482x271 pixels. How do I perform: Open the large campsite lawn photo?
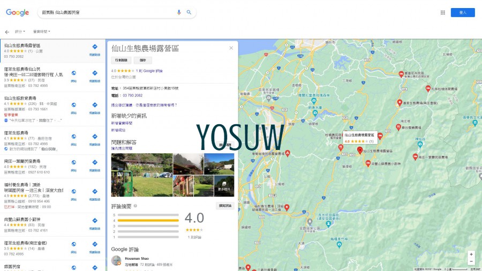tap(142, 175)
